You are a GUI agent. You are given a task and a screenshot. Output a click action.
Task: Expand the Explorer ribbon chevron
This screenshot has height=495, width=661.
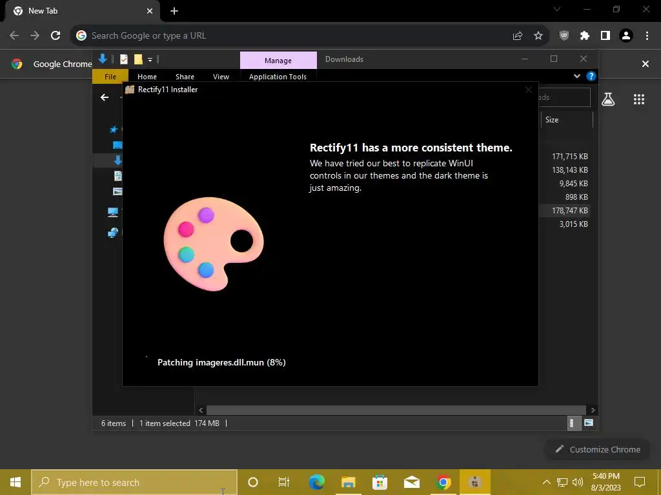(576, 76)
